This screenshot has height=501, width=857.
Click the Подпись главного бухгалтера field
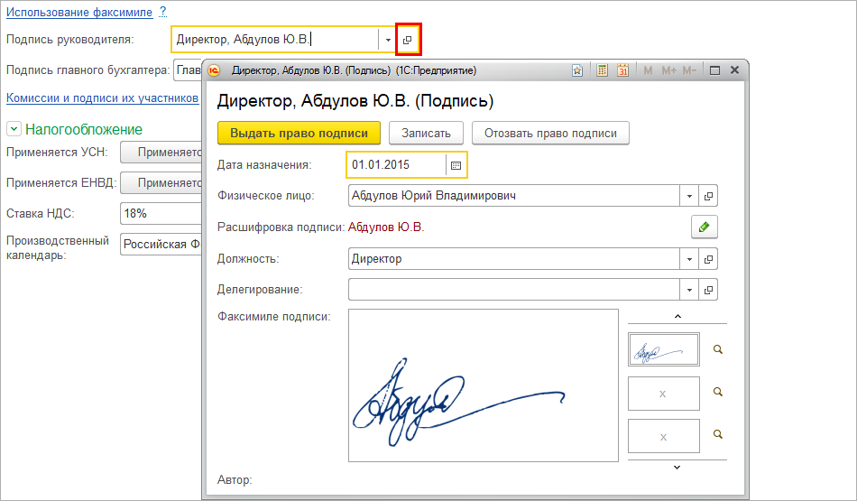tap(188, 70)
